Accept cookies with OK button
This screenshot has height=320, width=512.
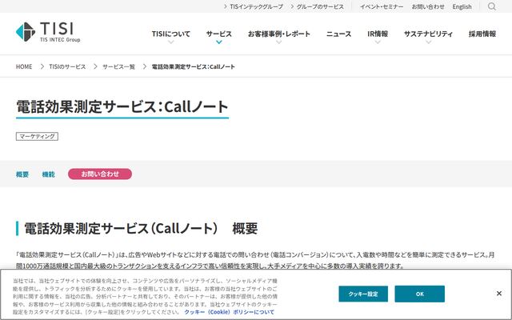(419, 294)
